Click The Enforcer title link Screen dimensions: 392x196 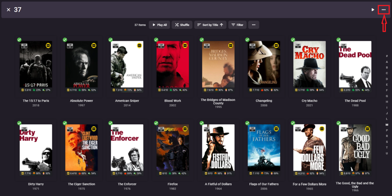127,184
